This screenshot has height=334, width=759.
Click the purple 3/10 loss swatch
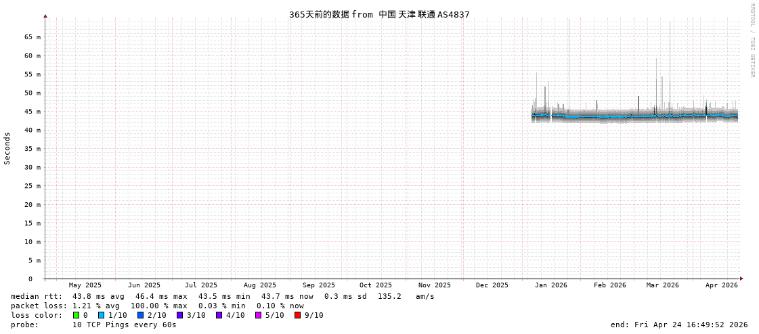(x=180, y=315)
